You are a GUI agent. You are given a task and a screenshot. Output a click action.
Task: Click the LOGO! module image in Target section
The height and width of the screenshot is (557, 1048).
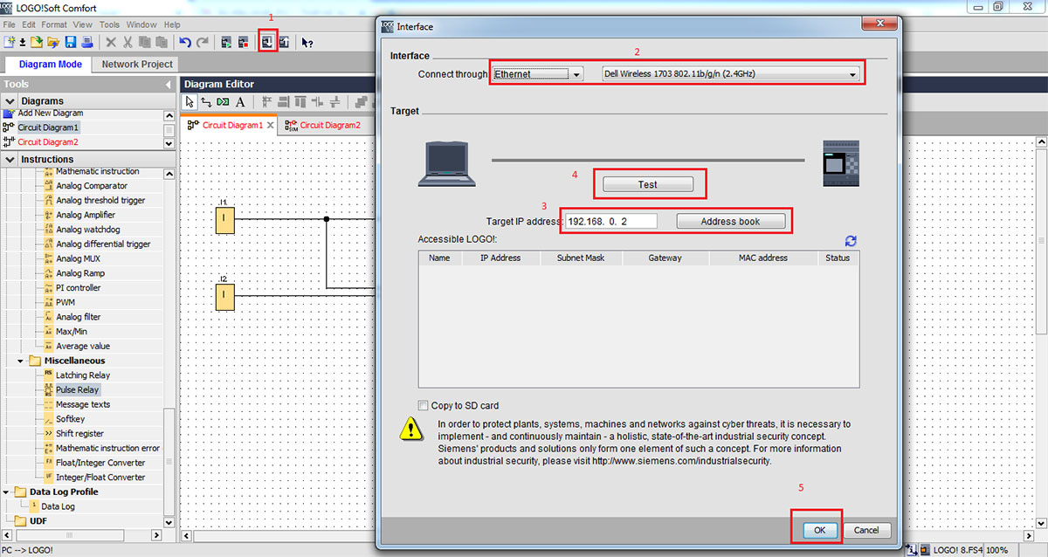click(x=841, y=163)
